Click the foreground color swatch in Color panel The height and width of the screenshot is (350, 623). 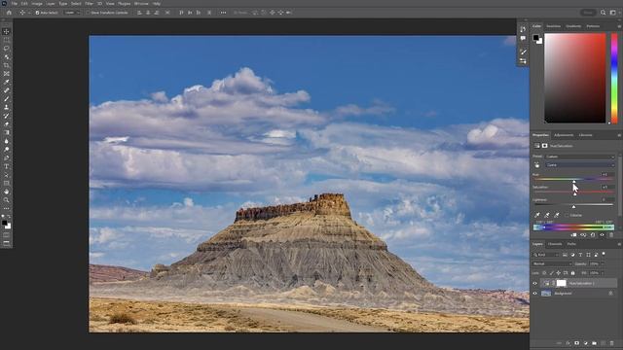click(x=535, y=38)
